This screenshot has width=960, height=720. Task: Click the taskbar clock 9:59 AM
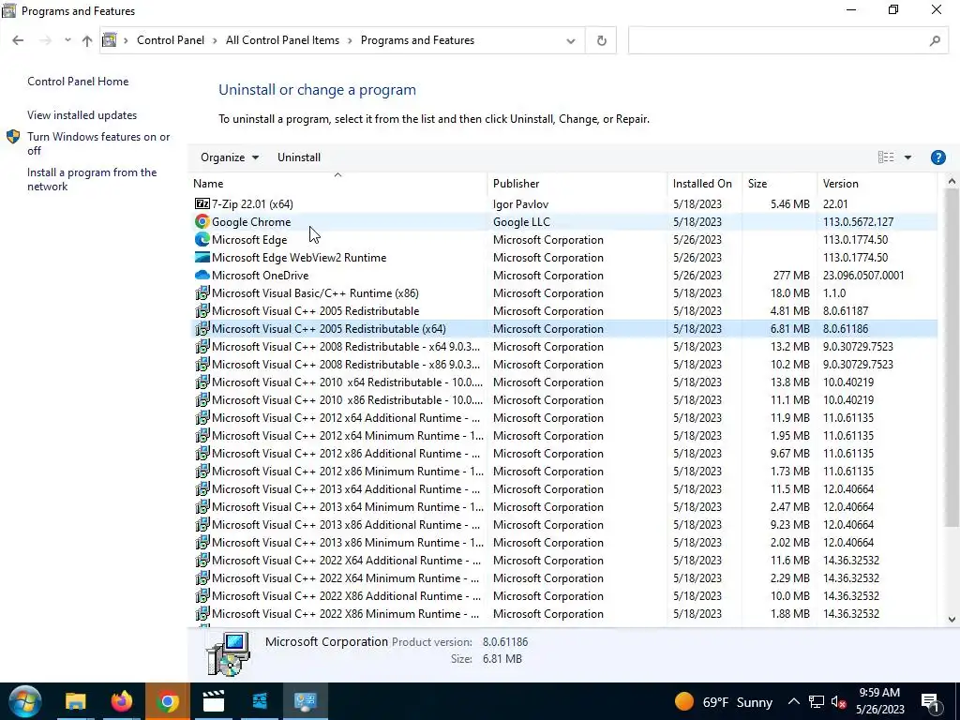coord(879,693)
